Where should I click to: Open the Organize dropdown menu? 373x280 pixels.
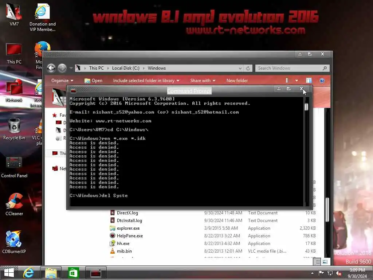point(62,81)
